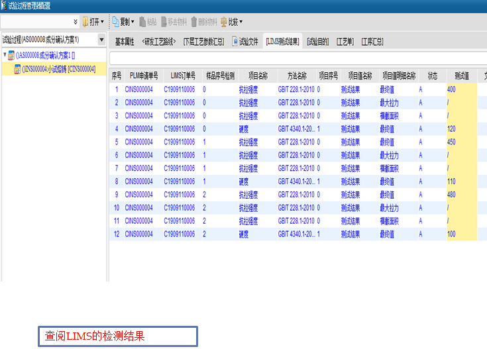Click the filter input above the table
The height and width of the screenshot is (349, 487).
click(x=298, y=58)
